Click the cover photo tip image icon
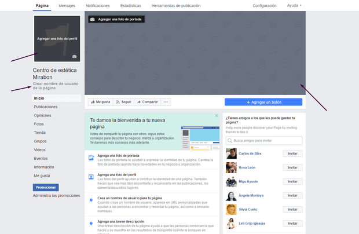359x234 pixels. pyautogui.click(x=91, y=158)
